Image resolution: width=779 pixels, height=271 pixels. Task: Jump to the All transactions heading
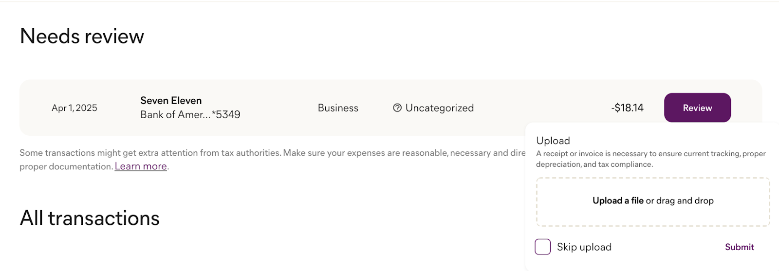coord(90,218)
